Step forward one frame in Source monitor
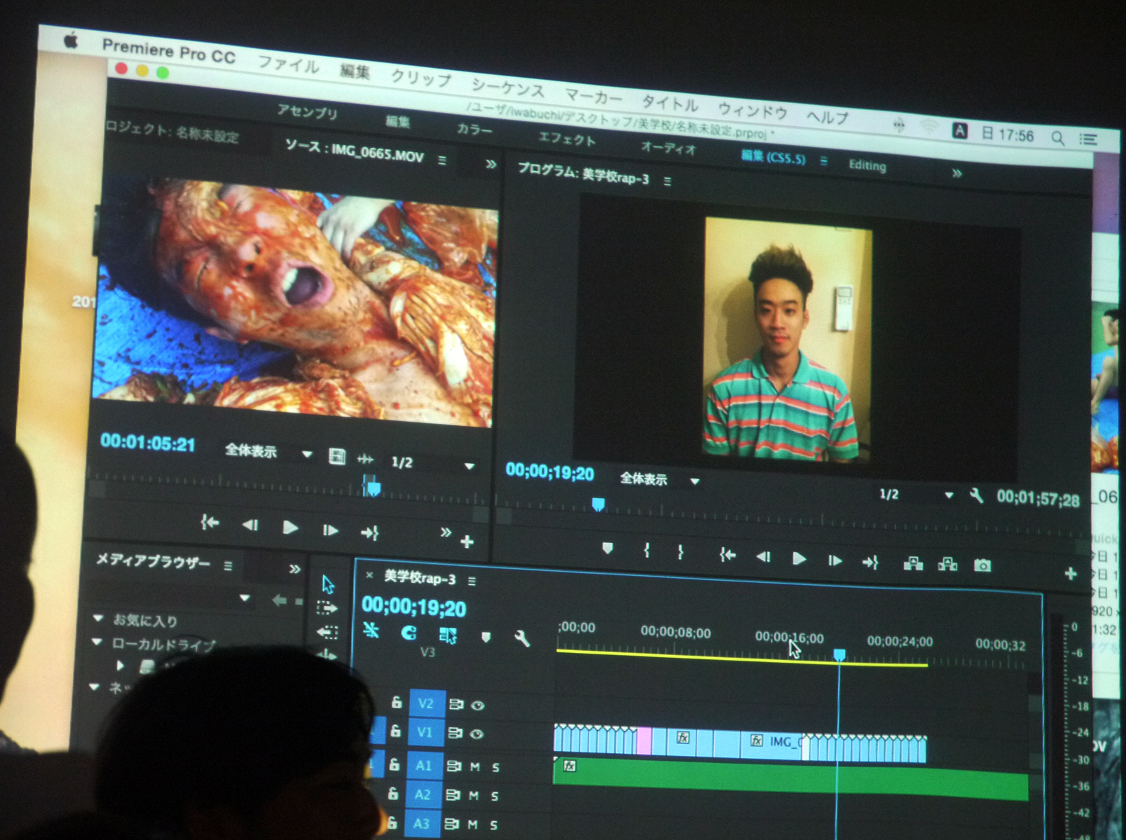Screen dimensions: 1126x840 [330, 530]
